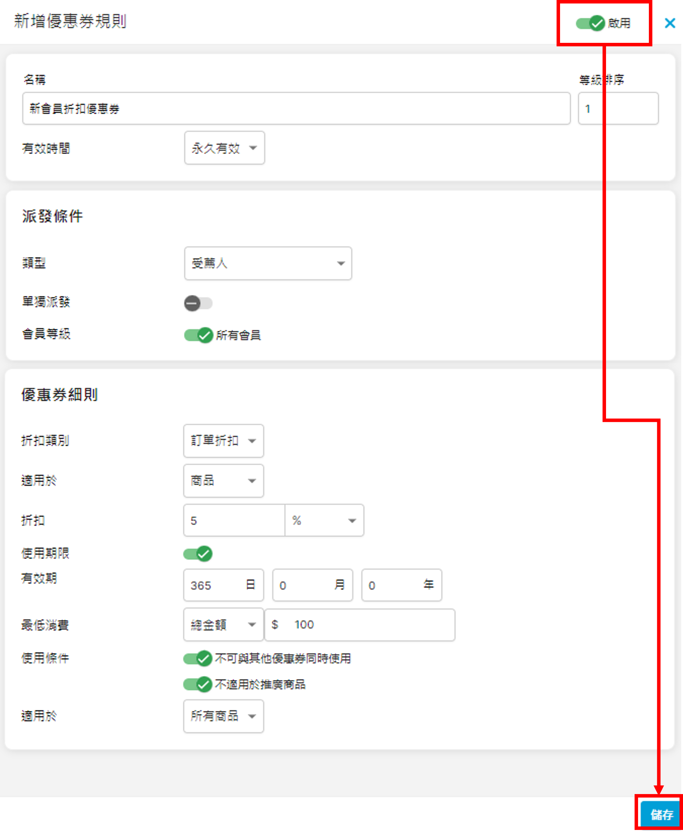The height and width of the screenshot is (831, 683).
Task: Open the 永久有效 validity dropdown
Action: pos(224,148)
